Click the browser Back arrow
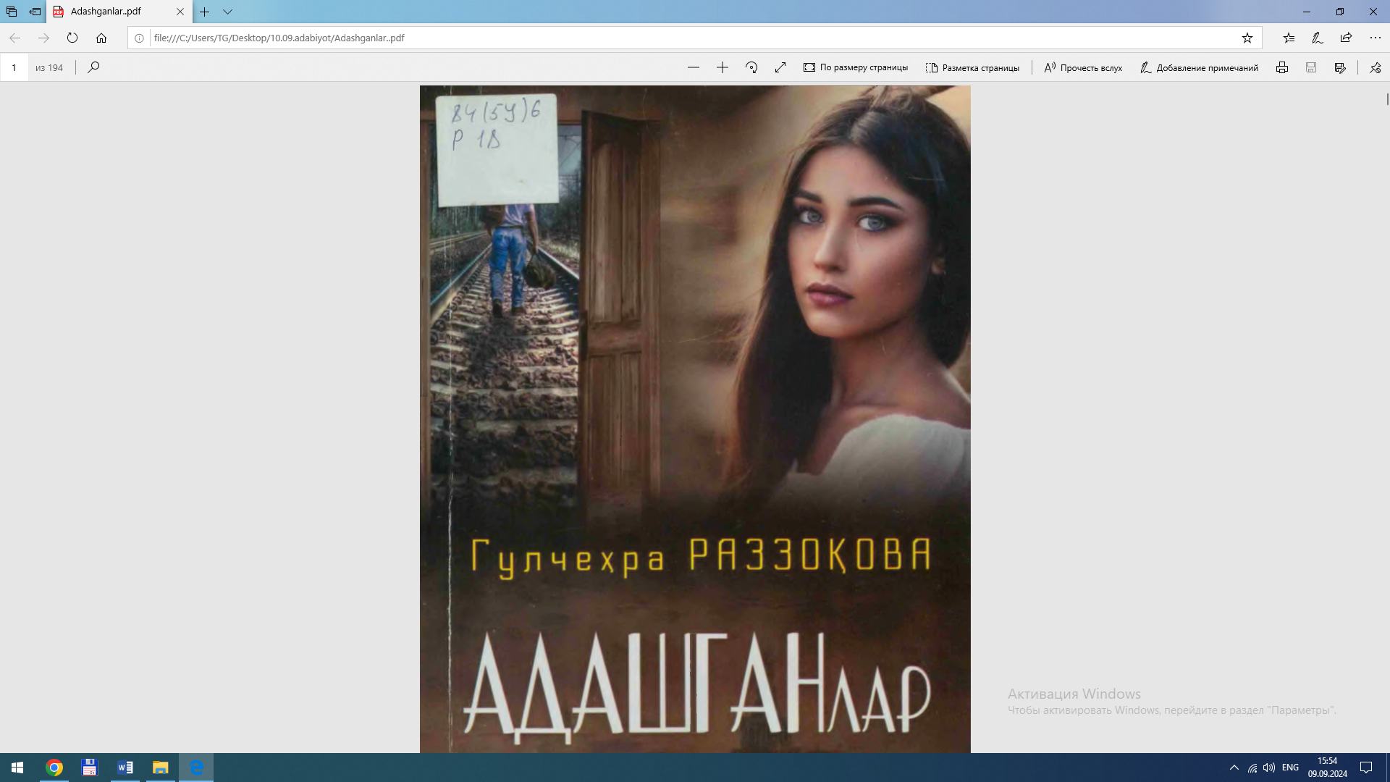 (14, 38)
